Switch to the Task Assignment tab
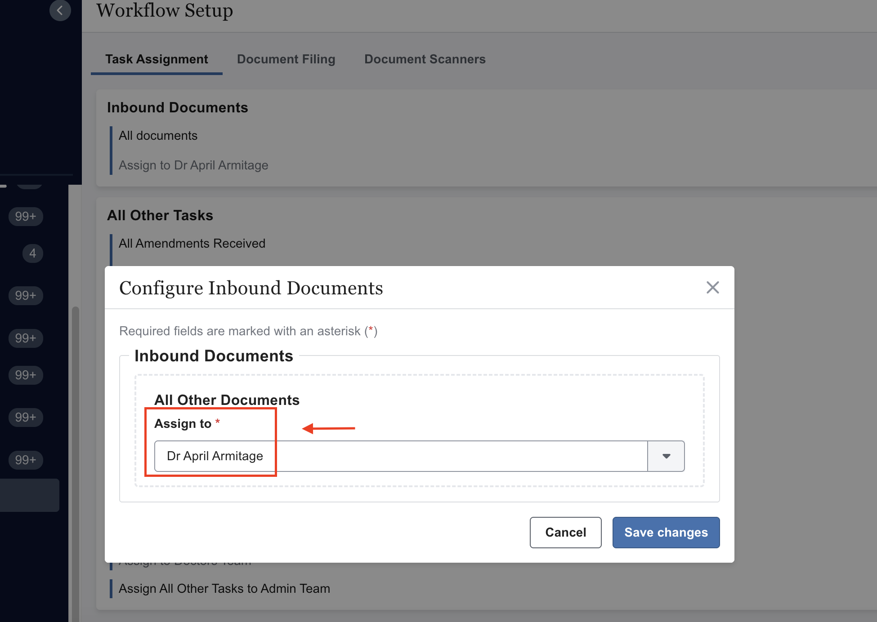Image resolution: width=877 pixels, height=622 pixels. pyautogui.click(x=157, y=59)
